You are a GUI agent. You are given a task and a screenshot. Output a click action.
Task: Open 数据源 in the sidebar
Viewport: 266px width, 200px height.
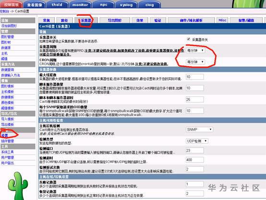pyautogui.click(x=6, y=47)
